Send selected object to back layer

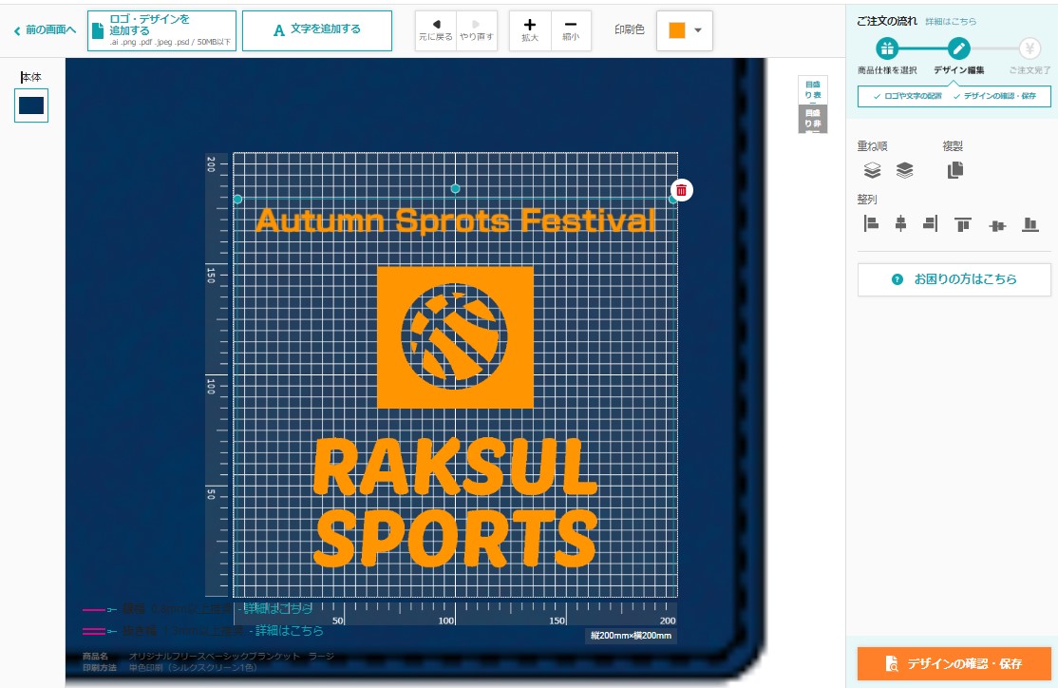click(x=905, y=170)
